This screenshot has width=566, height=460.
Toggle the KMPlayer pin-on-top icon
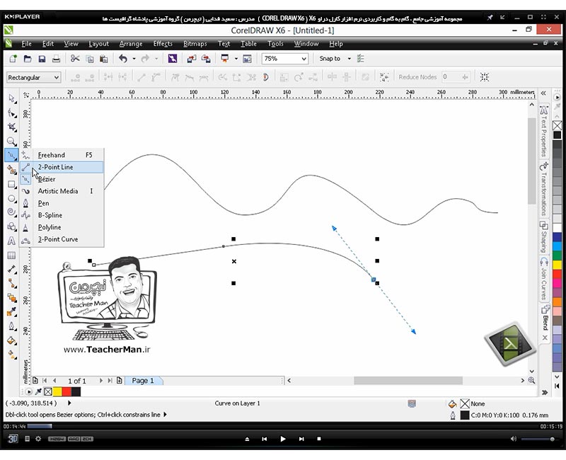[490, 17]
